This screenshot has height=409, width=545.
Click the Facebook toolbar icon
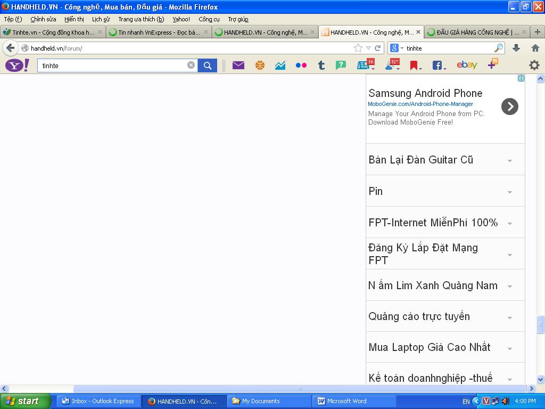(x=437, y=66)
